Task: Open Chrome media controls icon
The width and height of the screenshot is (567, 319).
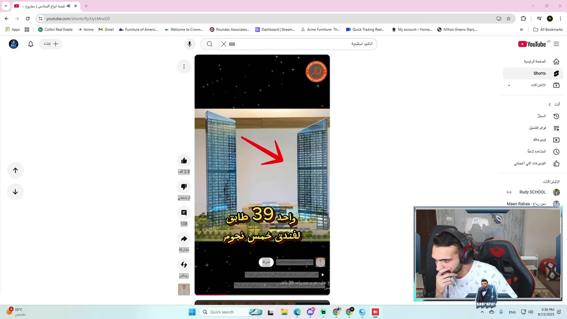Action: 539,19
